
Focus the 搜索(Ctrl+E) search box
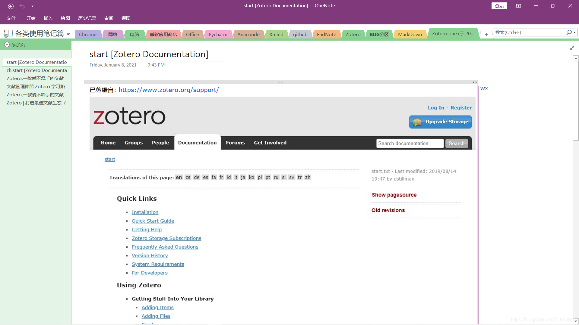pyautogui.click(x=529, y=32)
